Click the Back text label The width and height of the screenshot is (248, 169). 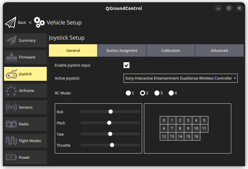22,23
